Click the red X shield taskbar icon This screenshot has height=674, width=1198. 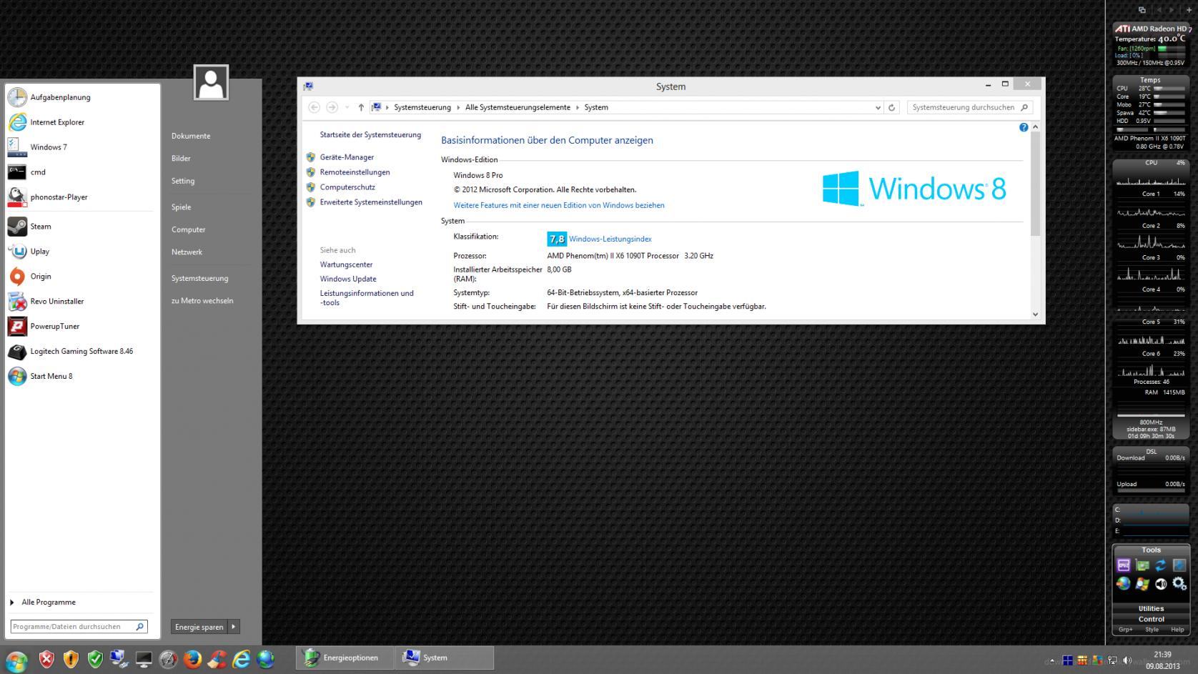point(46,659)
